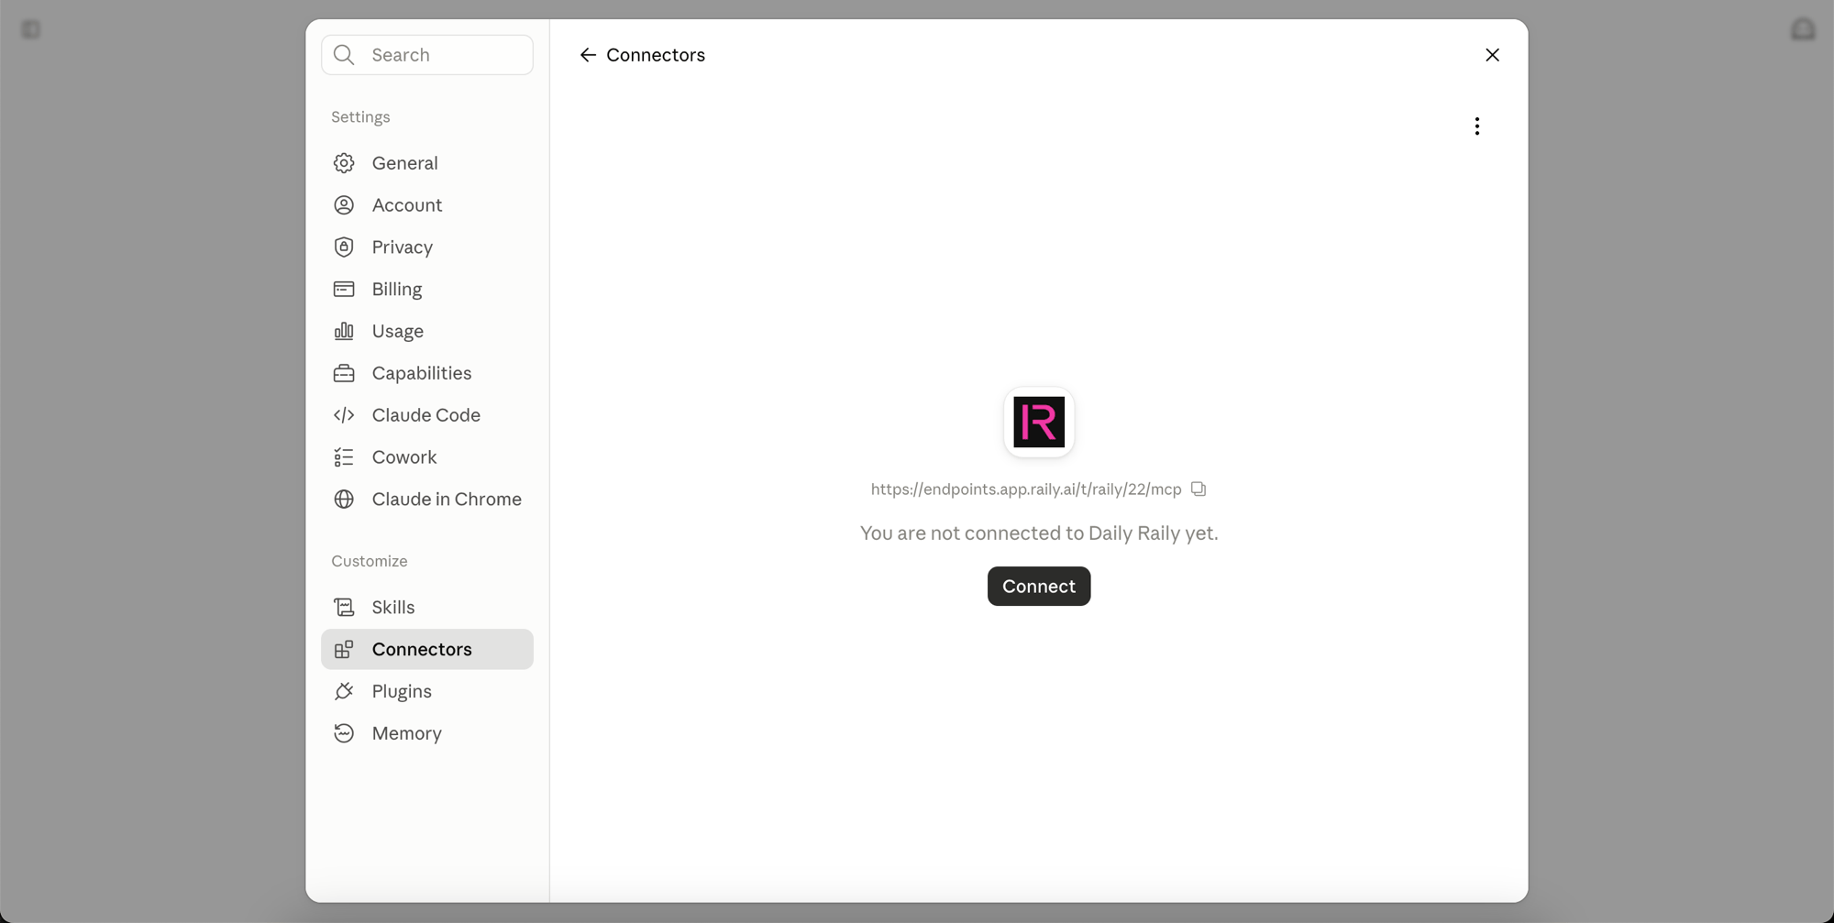Open Capabilities settings
1834x923 pixels.
pyautogui.click(x=427, y=373)
